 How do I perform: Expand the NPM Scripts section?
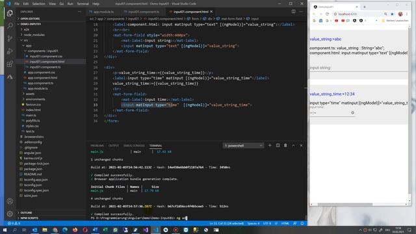point(51,218)
